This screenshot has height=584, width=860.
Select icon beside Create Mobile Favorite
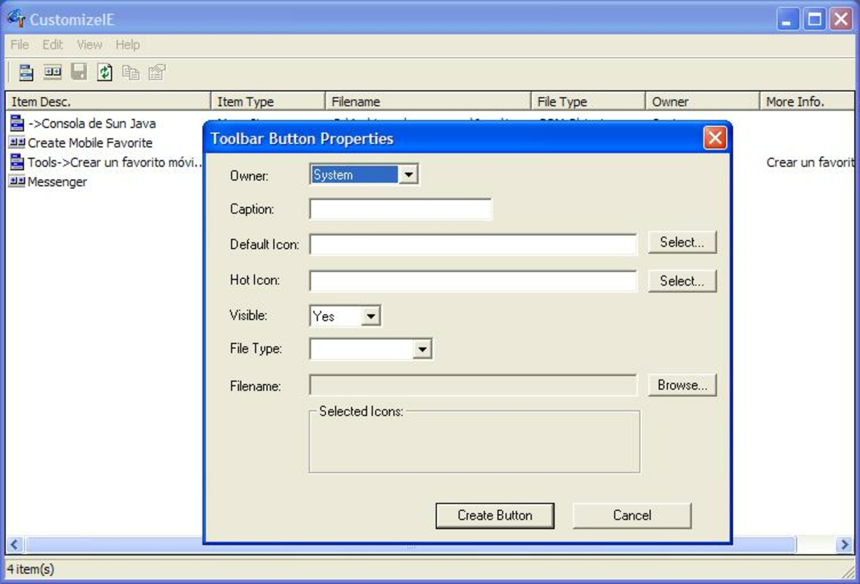click(17, 142)
